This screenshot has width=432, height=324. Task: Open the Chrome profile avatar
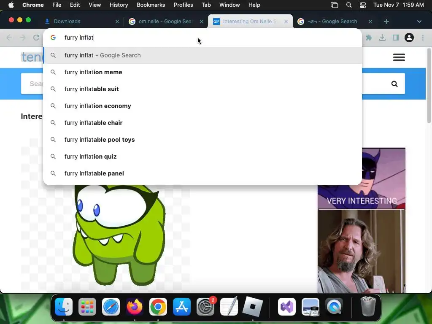(x=409, y=38)
